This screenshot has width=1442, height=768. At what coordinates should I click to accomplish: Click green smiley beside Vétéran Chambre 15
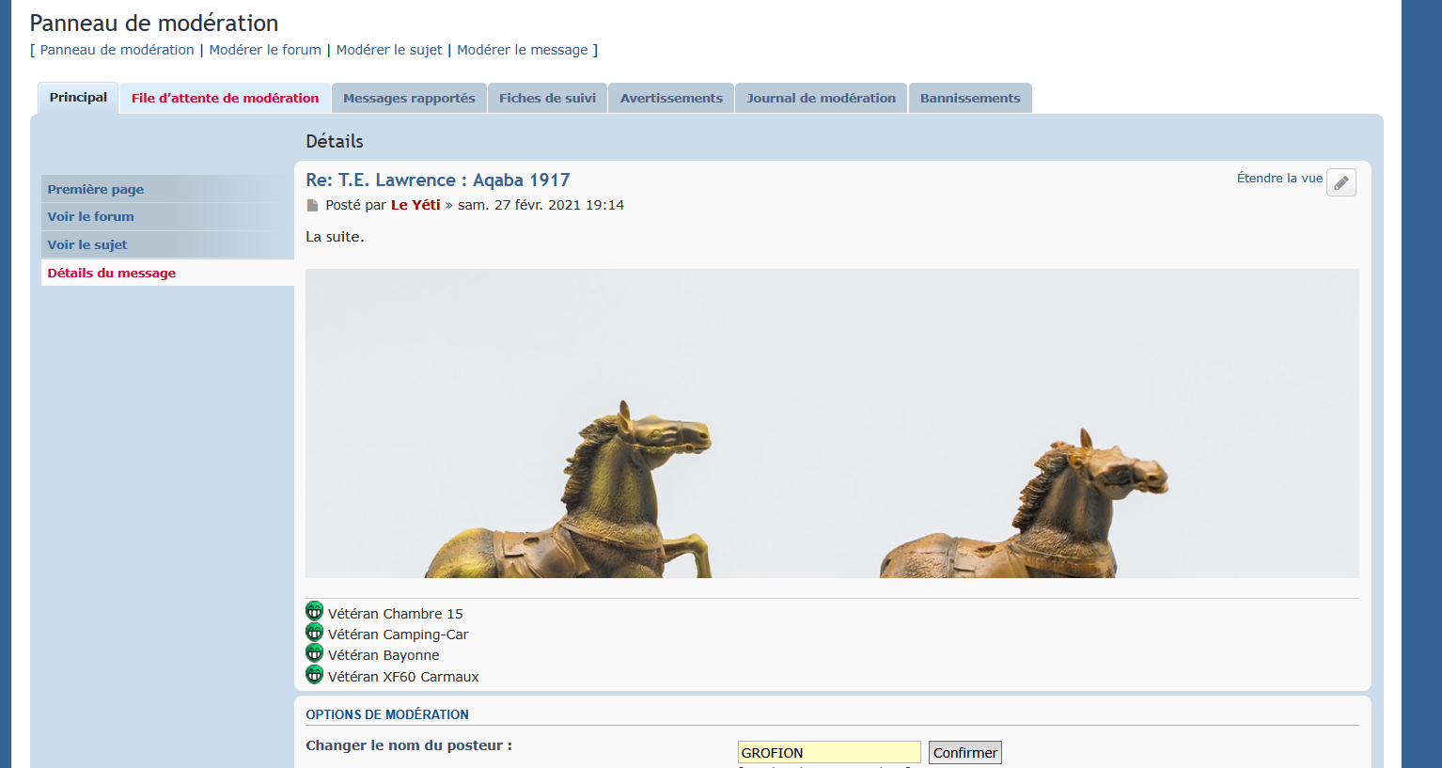314,612
